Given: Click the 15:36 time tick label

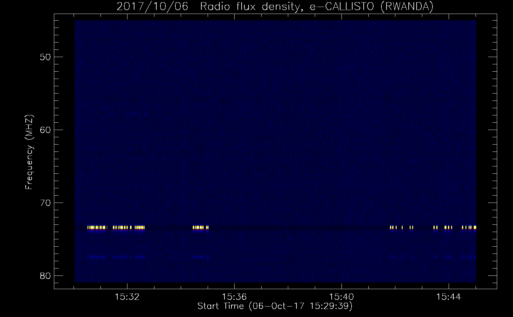Looking at the screenshot, I should tap(234, 297).
